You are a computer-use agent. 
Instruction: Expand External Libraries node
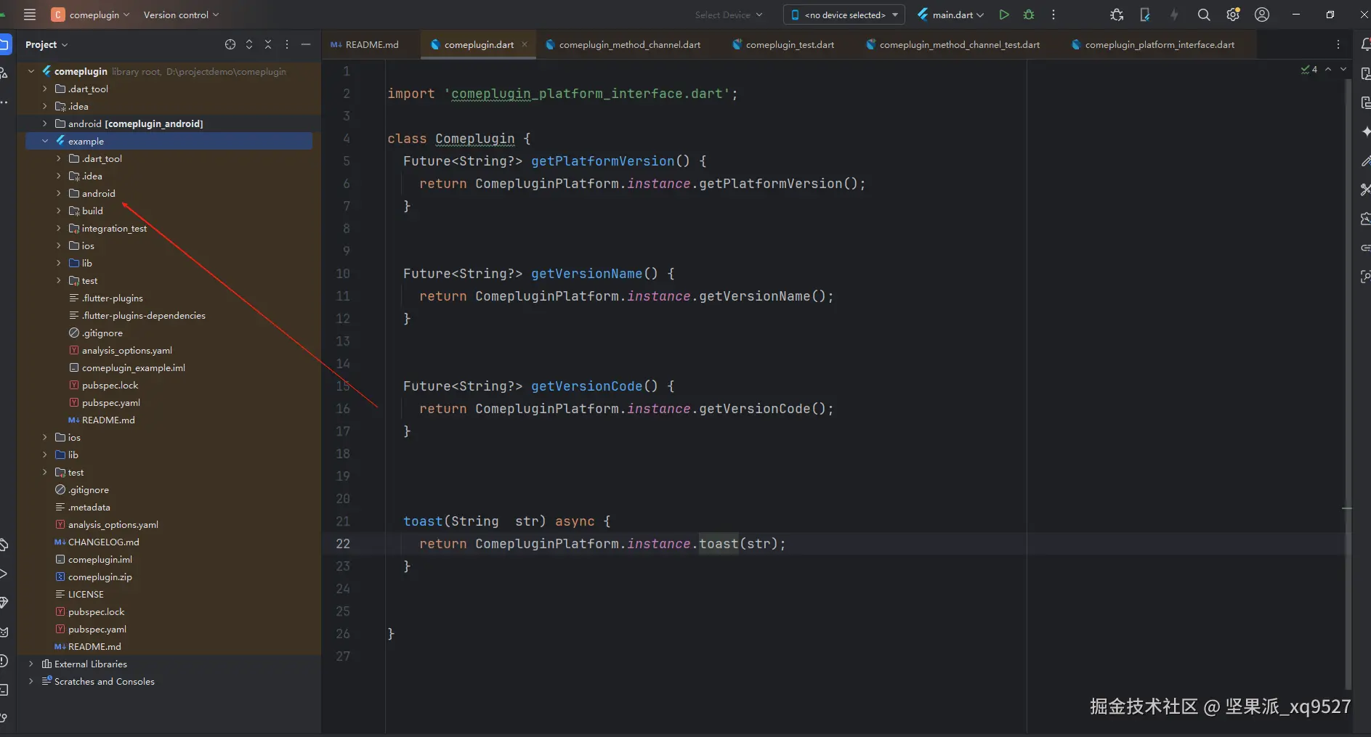click(31, 664)
